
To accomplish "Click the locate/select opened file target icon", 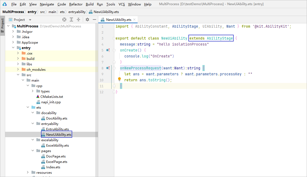I will pyautogui.click(x=64, y=20).
